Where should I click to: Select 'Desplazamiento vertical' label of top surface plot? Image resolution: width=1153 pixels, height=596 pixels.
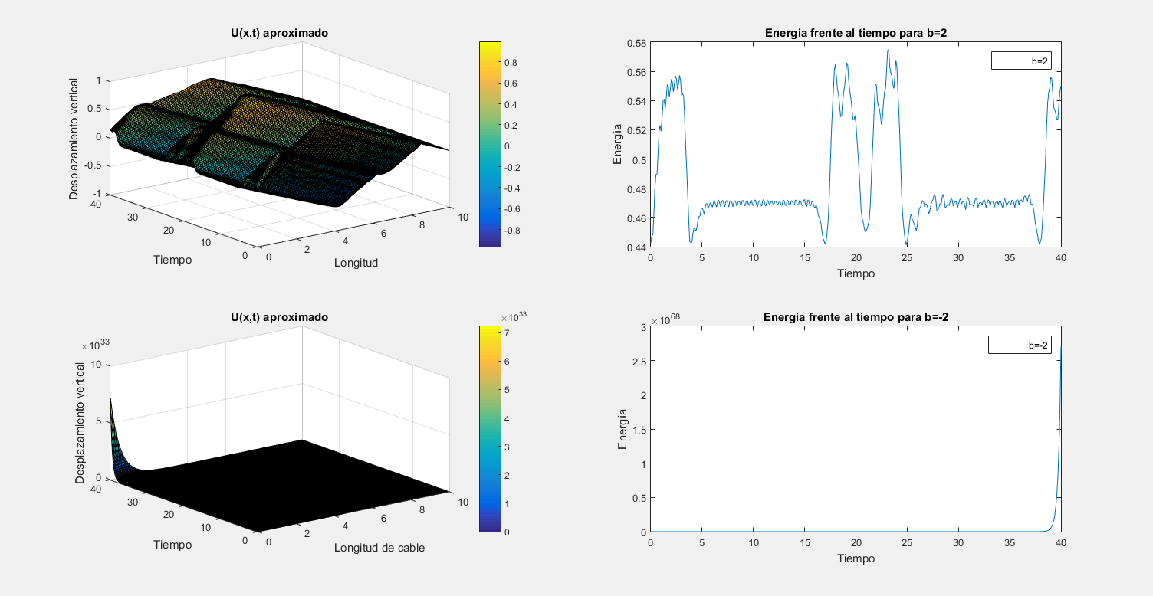coord(74,138)
